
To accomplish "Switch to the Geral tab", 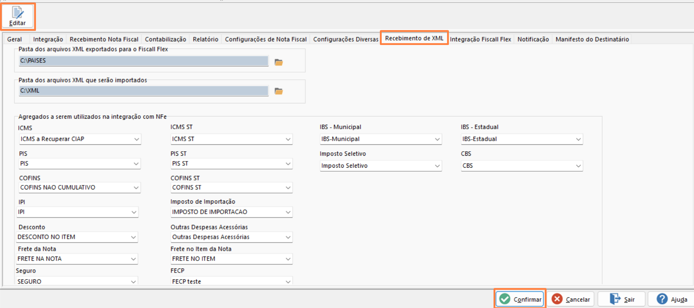I will 15,39.
